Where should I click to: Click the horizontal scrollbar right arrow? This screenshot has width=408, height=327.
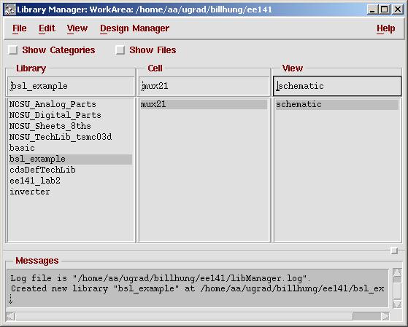tap(385, 316)
